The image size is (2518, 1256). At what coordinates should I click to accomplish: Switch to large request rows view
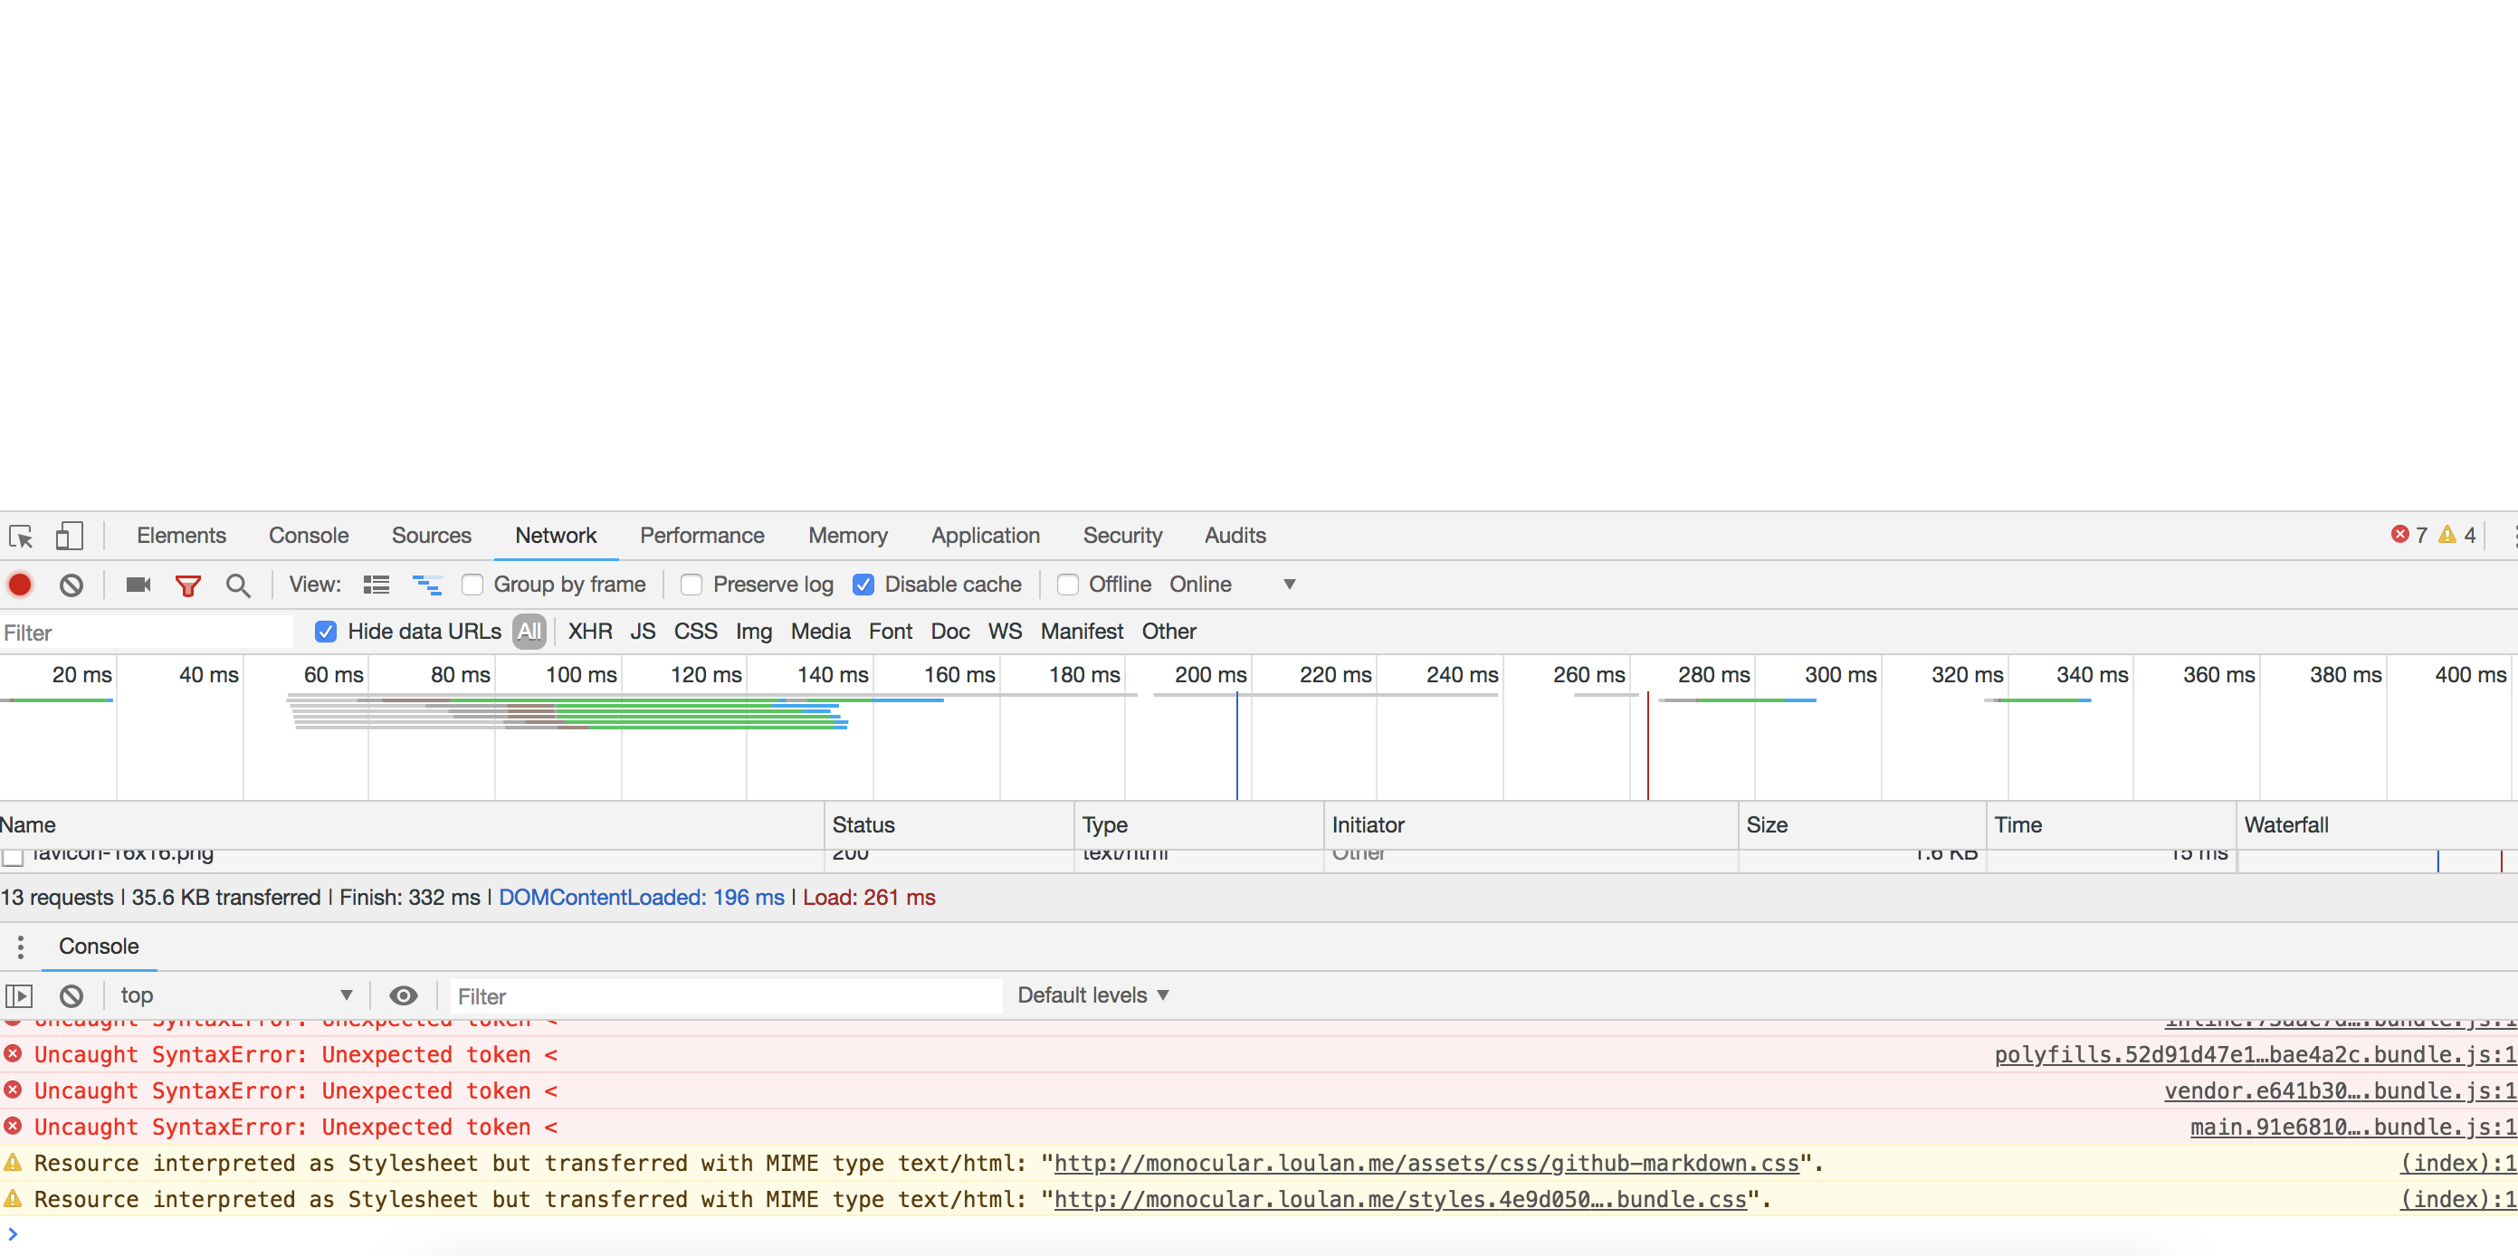point(376,584)
